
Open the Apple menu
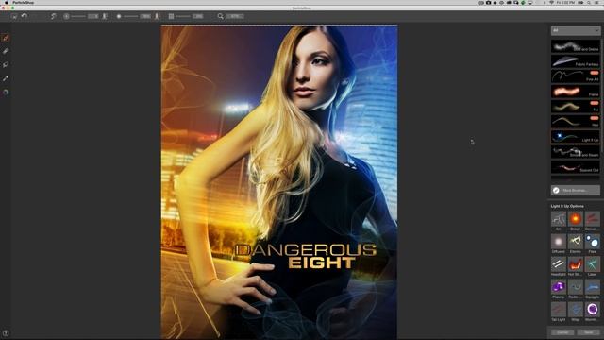pos(6,2)
